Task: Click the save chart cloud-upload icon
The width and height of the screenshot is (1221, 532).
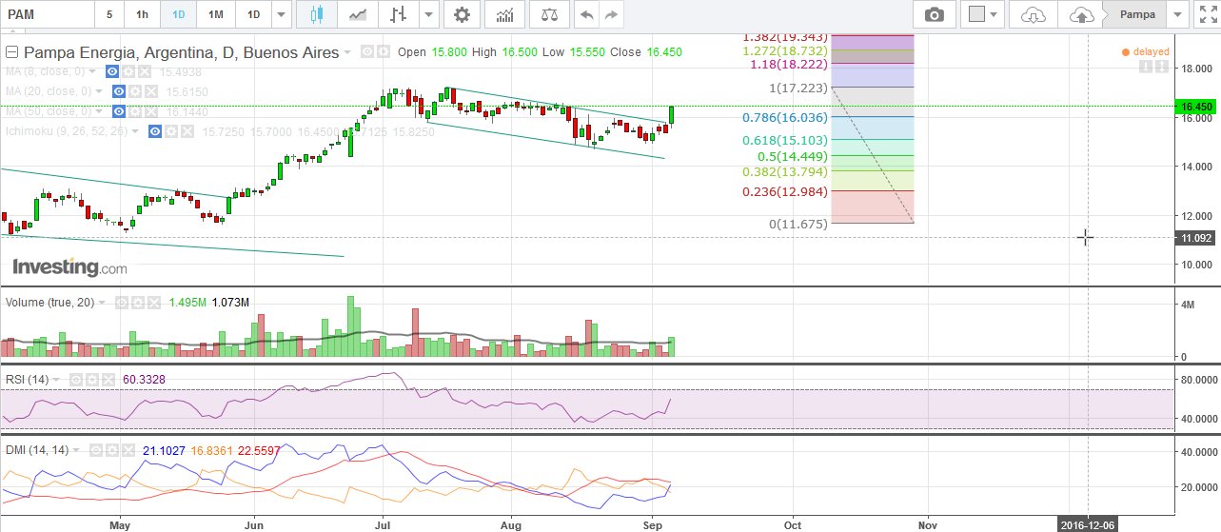Action: [x=1080, y=14]
